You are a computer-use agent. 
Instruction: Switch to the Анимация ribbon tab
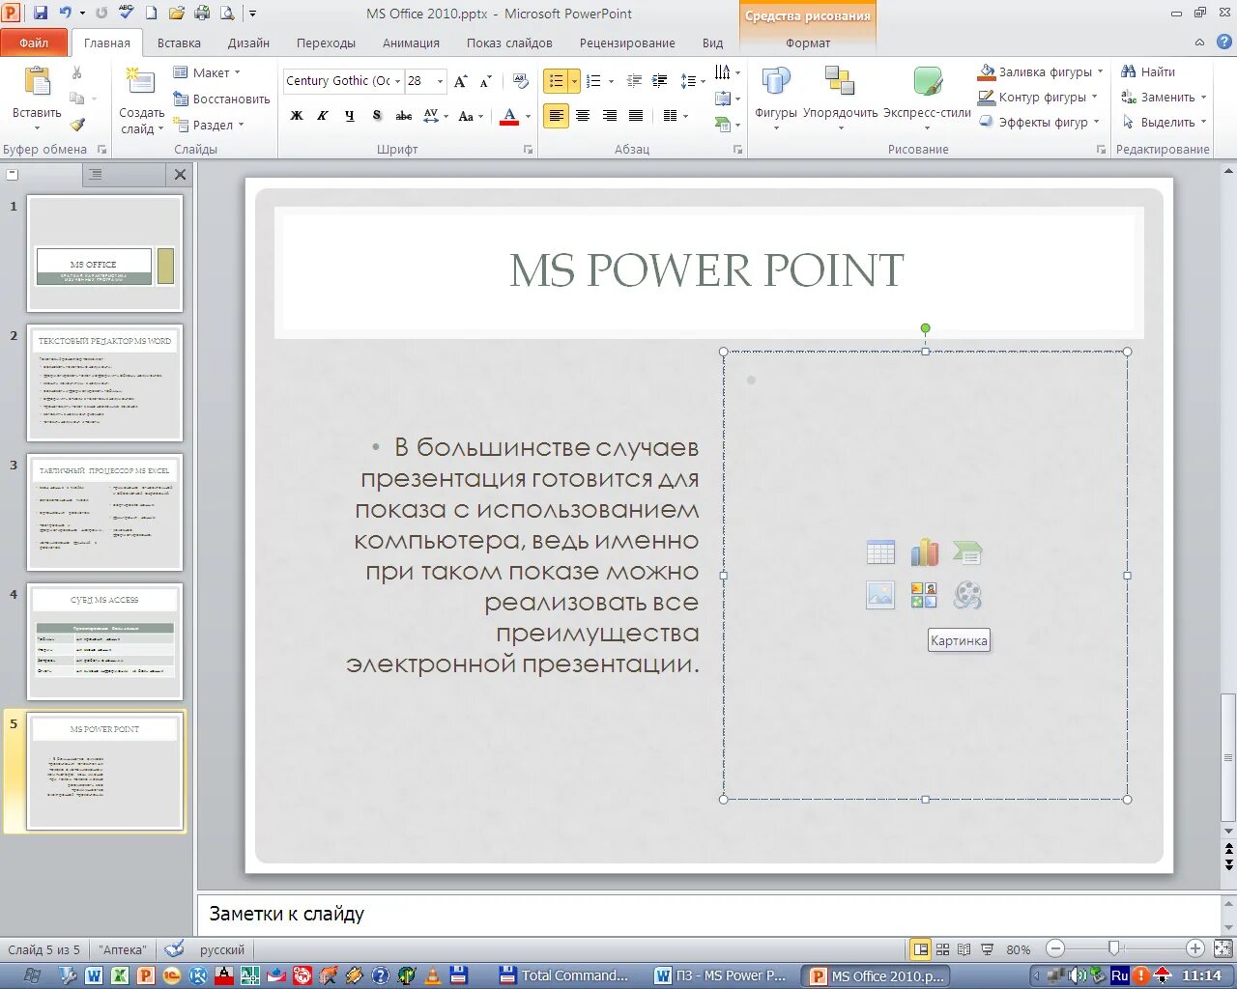[411, 42]
